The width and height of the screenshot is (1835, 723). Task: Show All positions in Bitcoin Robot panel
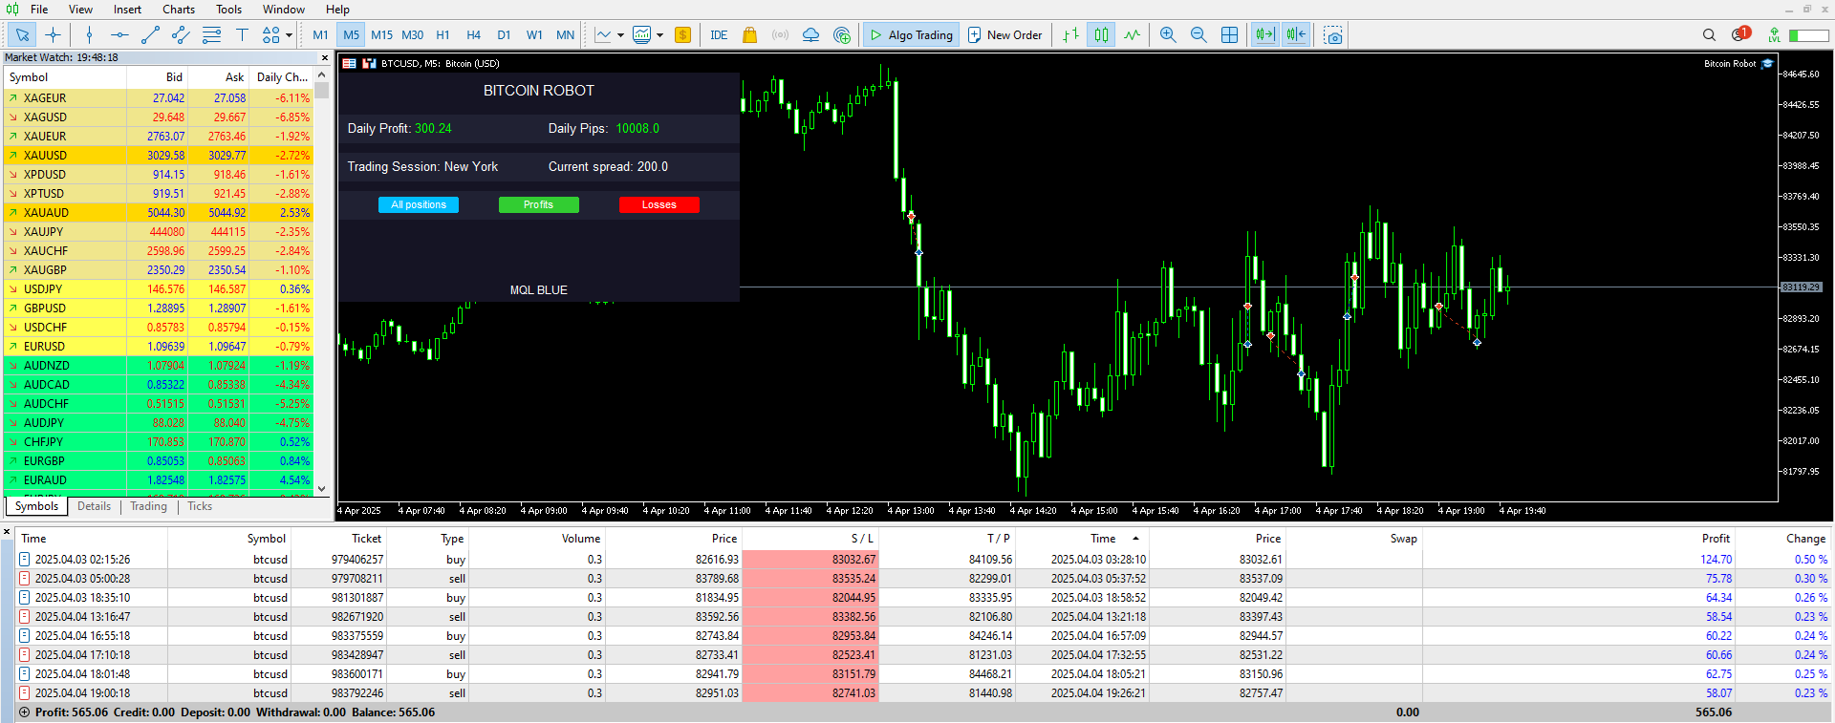[419, 204]
